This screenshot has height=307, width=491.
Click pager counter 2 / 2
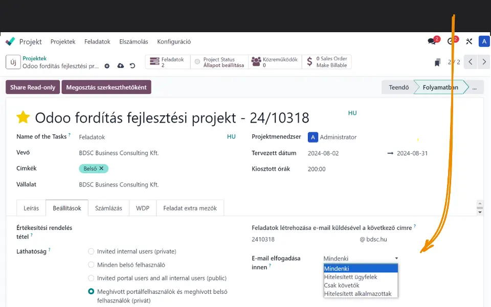[x=454, y=62]
